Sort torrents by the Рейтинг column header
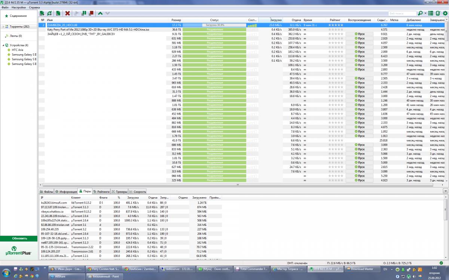The image size is (449, 280). click(x=335, y=20)
